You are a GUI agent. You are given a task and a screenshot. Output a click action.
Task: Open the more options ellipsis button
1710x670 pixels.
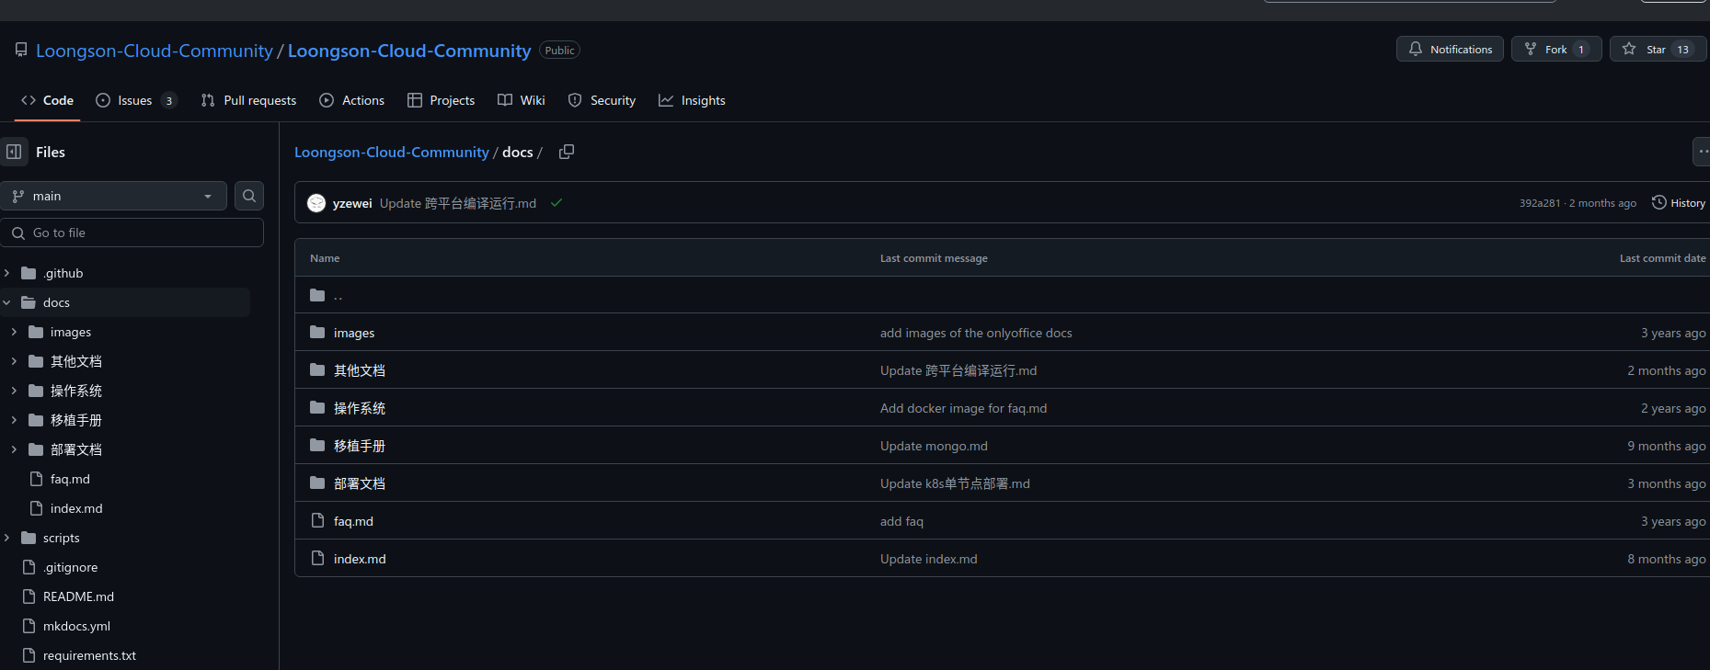coord(1702,152)
